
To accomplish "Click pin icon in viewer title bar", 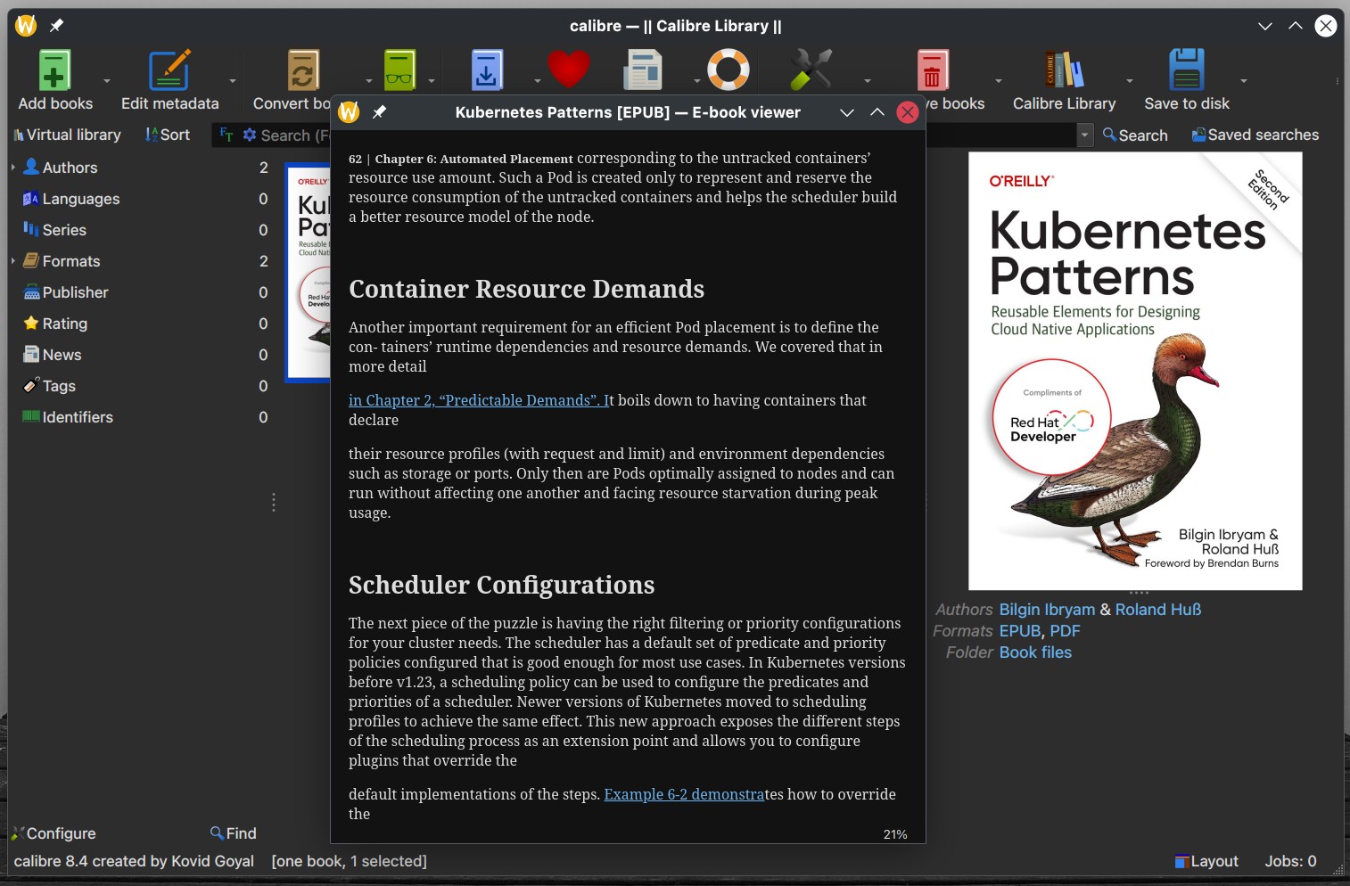I will click(x=379, y=112).
